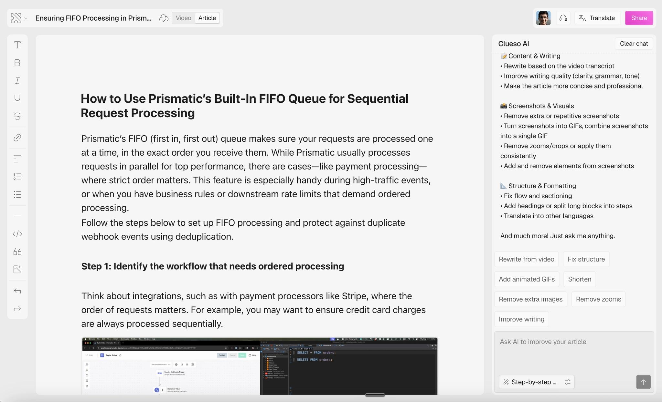Choose the Improve writing suggestion
This screenshot has height=402, width=662.
pos(521,319)
